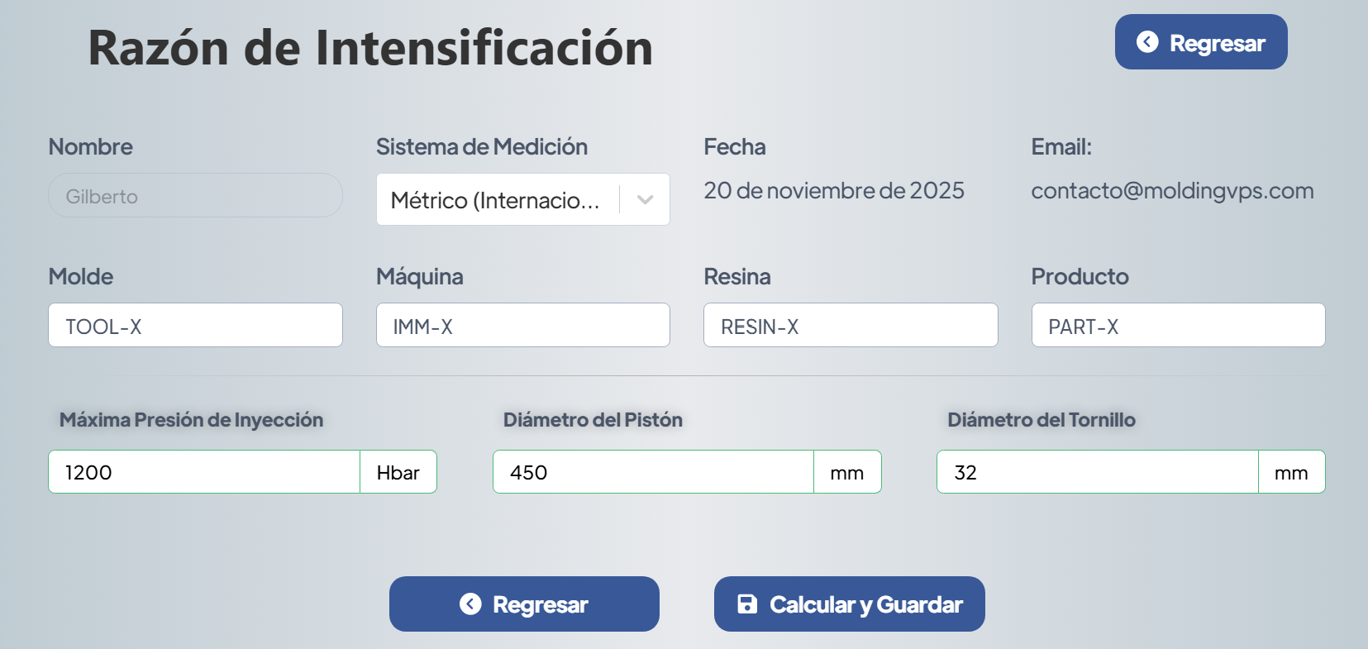Open the Métrico (Internacional) combo box
1368x649 pixels.
tap(496, 199)
